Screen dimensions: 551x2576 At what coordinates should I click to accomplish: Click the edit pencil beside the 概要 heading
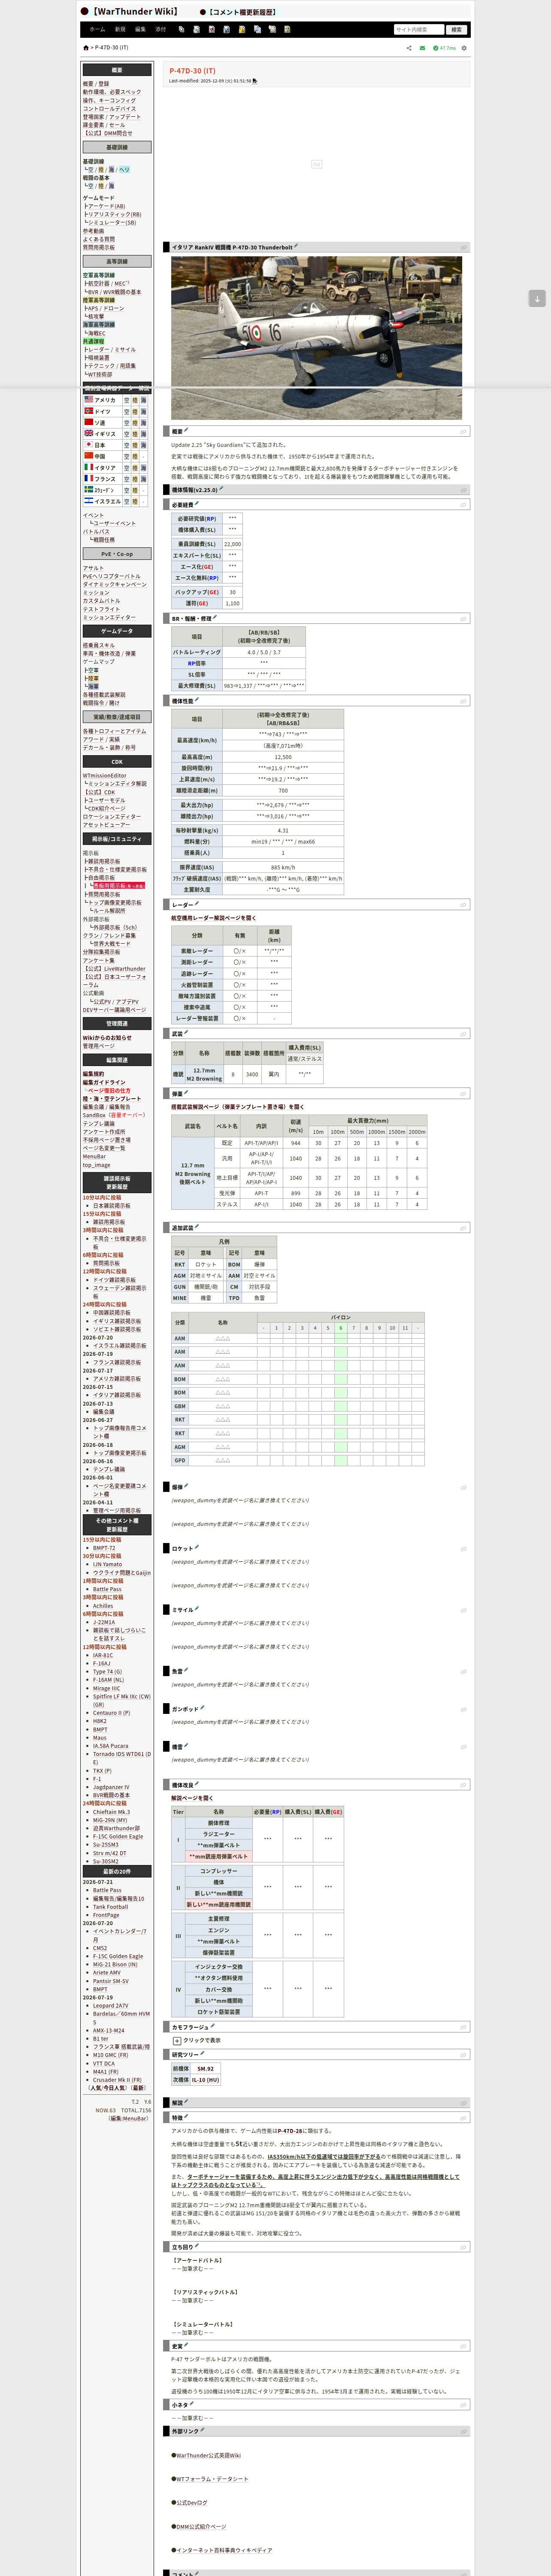point(186,430)
